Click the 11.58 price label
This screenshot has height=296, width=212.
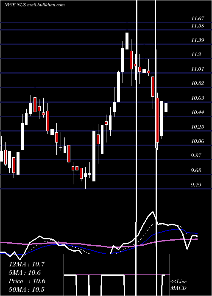[198, 26]
